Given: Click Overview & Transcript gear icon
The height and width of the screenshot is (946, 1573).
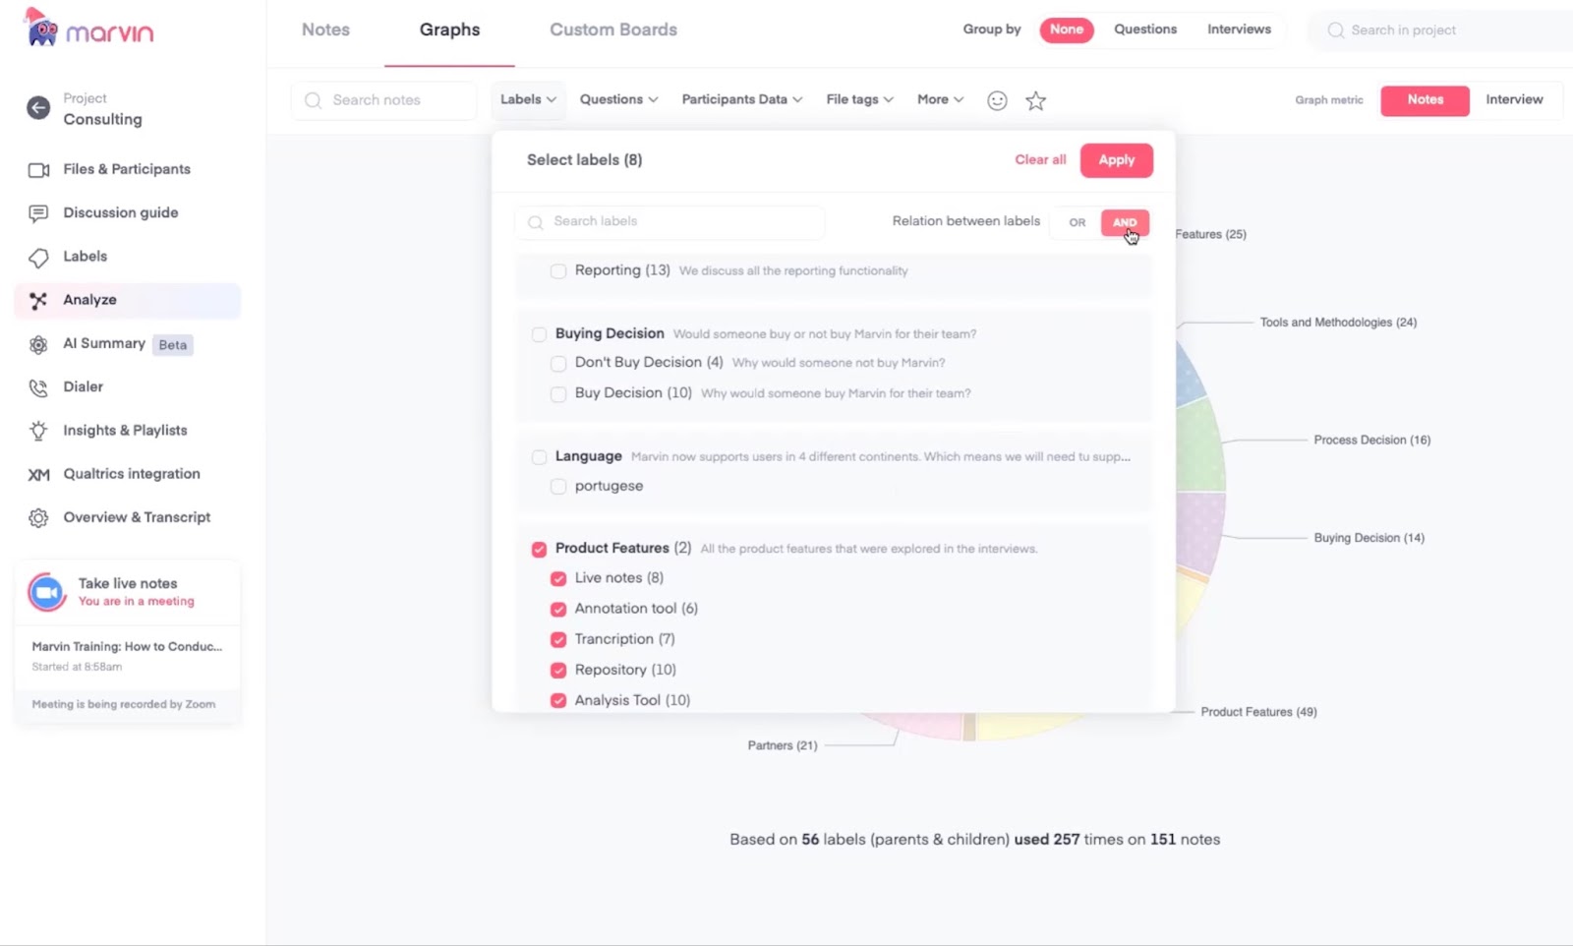Looking at the screenshot, I should pyautogui.click(x=38, y=518).
